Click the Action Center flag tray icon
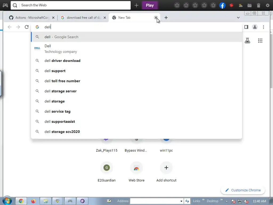 point(233,201)
